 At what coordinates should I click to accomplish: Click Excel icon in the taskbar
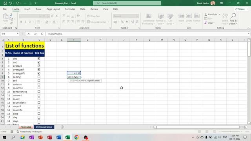tap(67, 137)
